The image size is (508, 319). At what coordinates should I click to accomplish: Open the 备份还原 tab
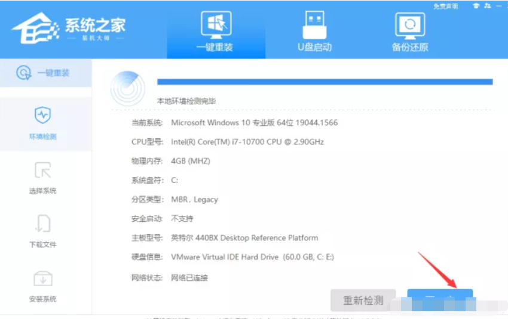(410, 32)
